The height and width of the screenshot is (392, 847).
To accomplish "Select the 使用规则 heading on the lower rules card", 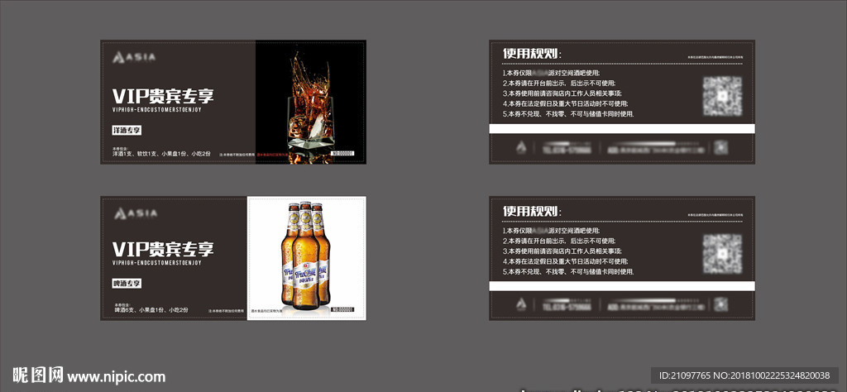I will (x=532, y=211).
